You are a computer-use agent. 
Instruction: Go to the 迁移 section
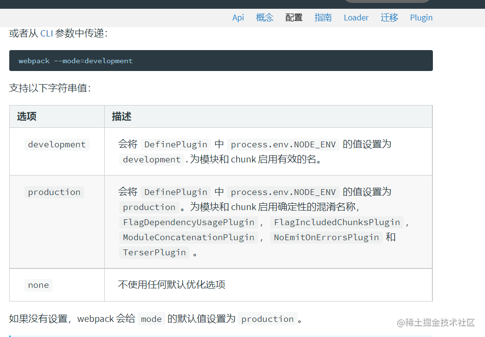(389, 18)
